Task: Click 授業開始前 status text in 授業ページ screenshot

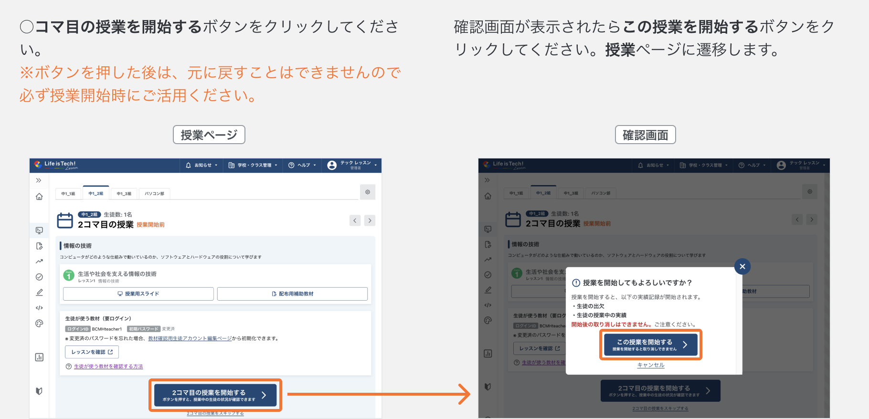Action: tap(150, 225)
